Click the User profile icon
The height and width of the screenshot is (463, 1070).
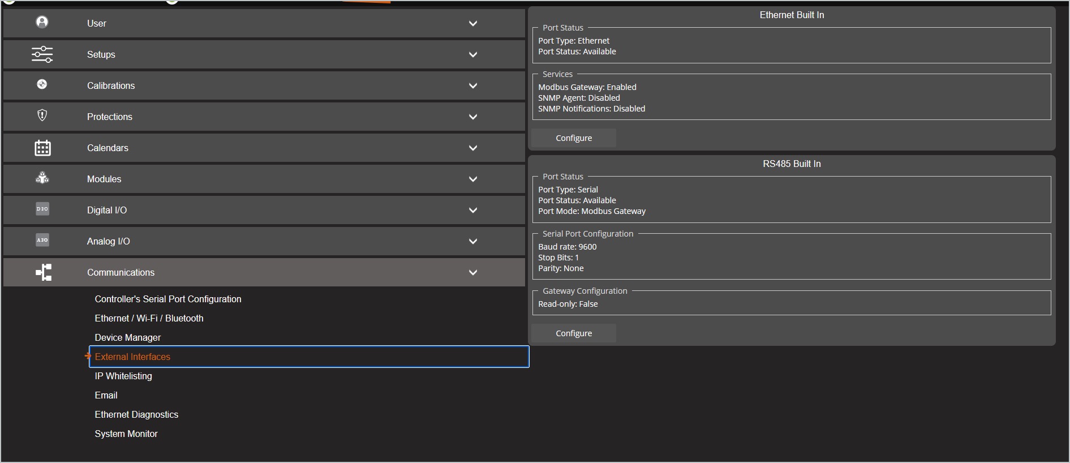(x=42, y=22)
